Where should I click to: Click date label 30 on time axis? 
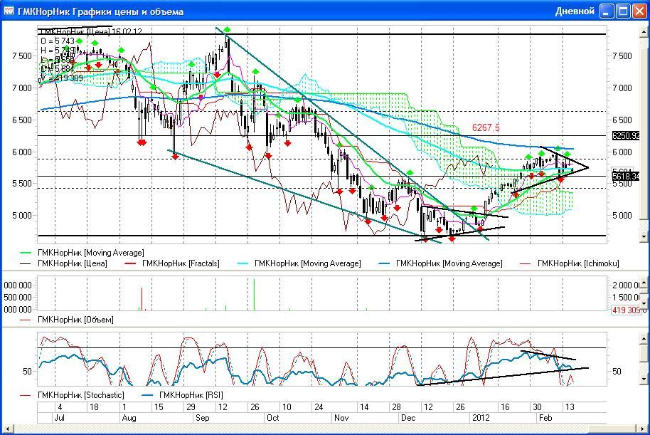[x=537, y=407]
